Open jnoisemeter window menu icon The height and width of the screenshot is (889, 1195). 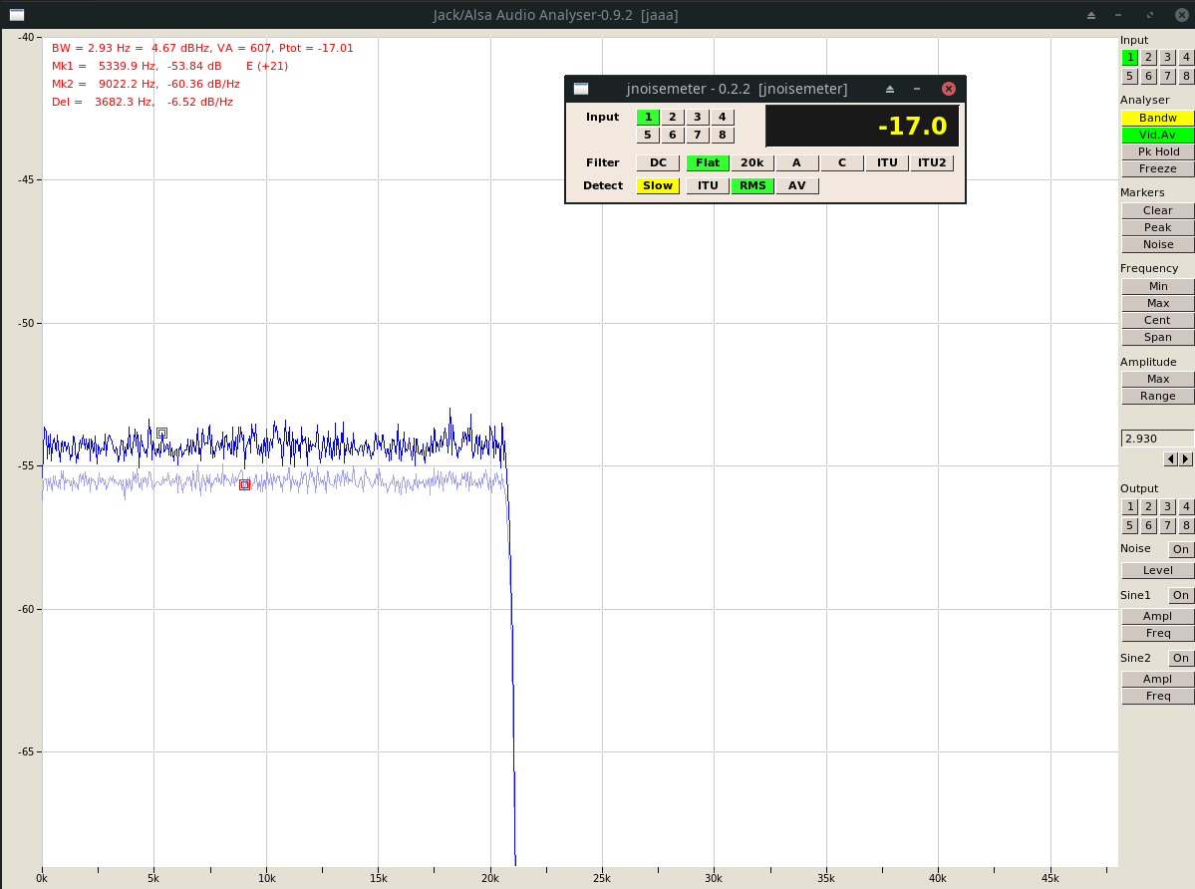point(581,89)
